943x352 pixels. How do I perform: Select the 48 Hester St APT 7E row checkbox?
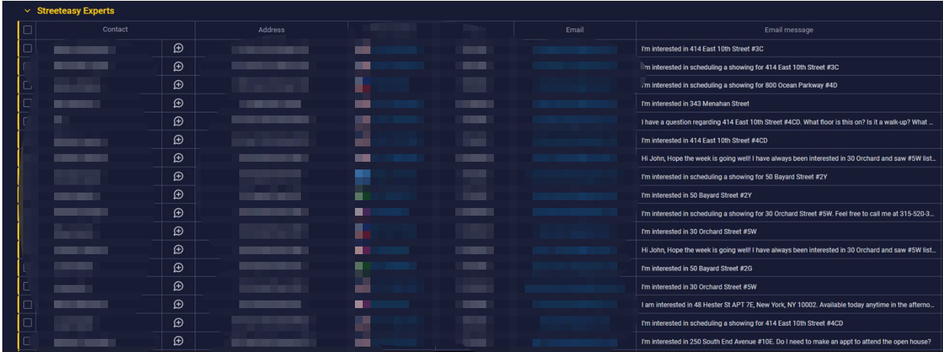[x=28, y=304]
